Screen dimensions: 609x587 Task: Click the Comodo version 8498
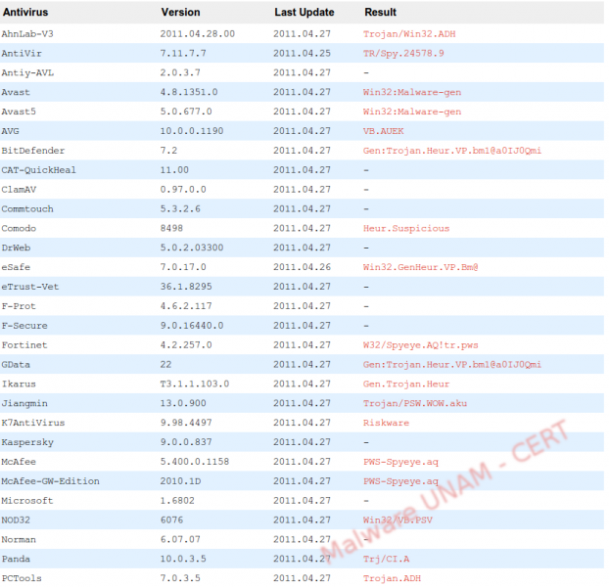(171, 229)
